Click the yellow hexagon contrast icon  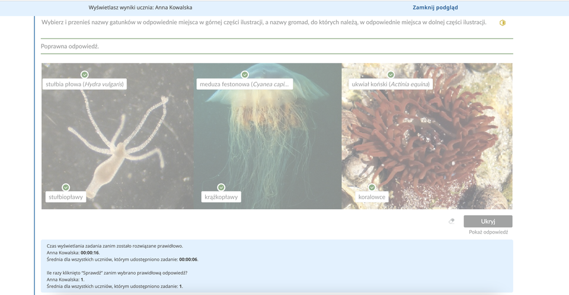click(x=503, y=23)
